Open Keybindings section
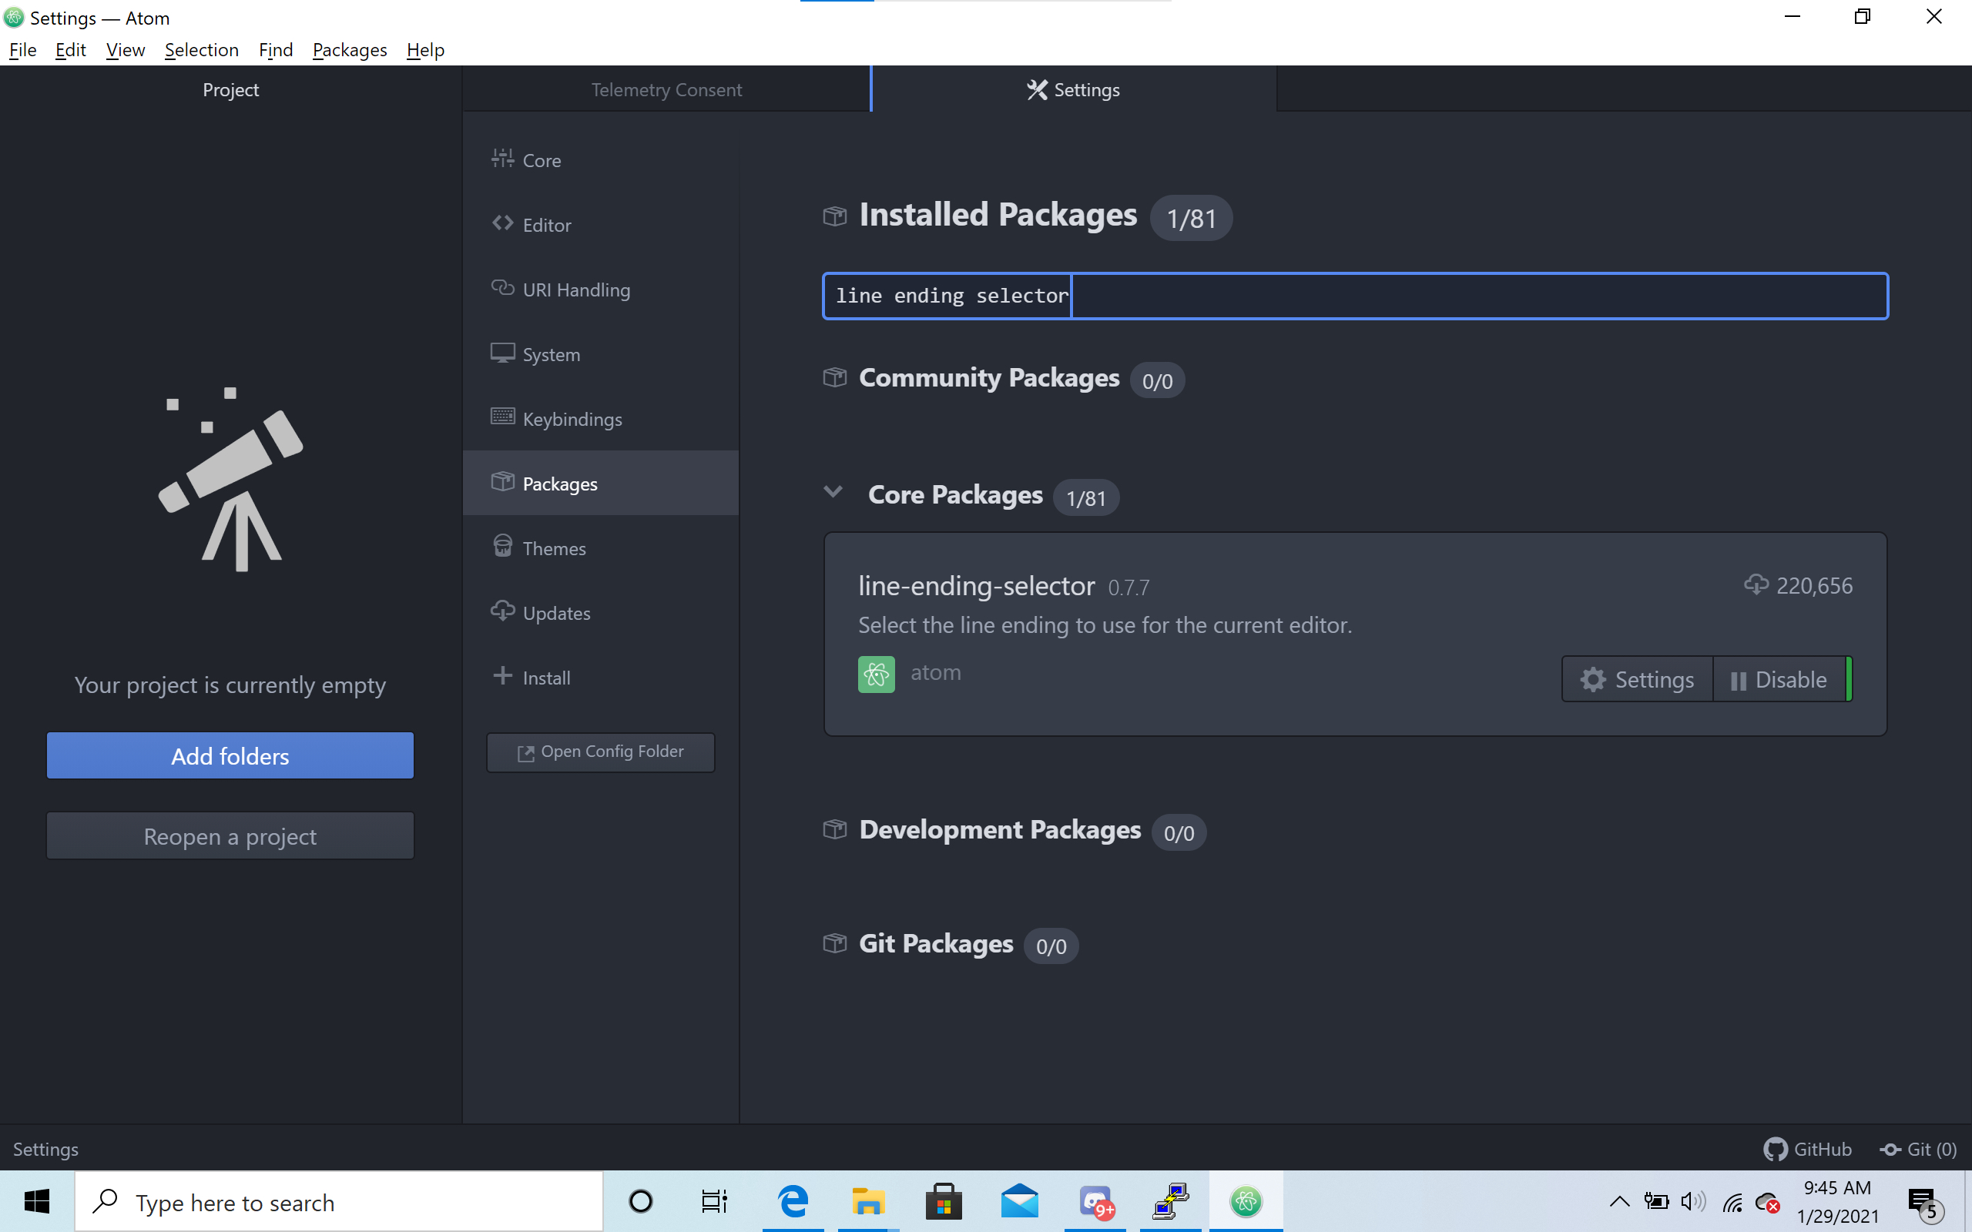 coord(601,419)
